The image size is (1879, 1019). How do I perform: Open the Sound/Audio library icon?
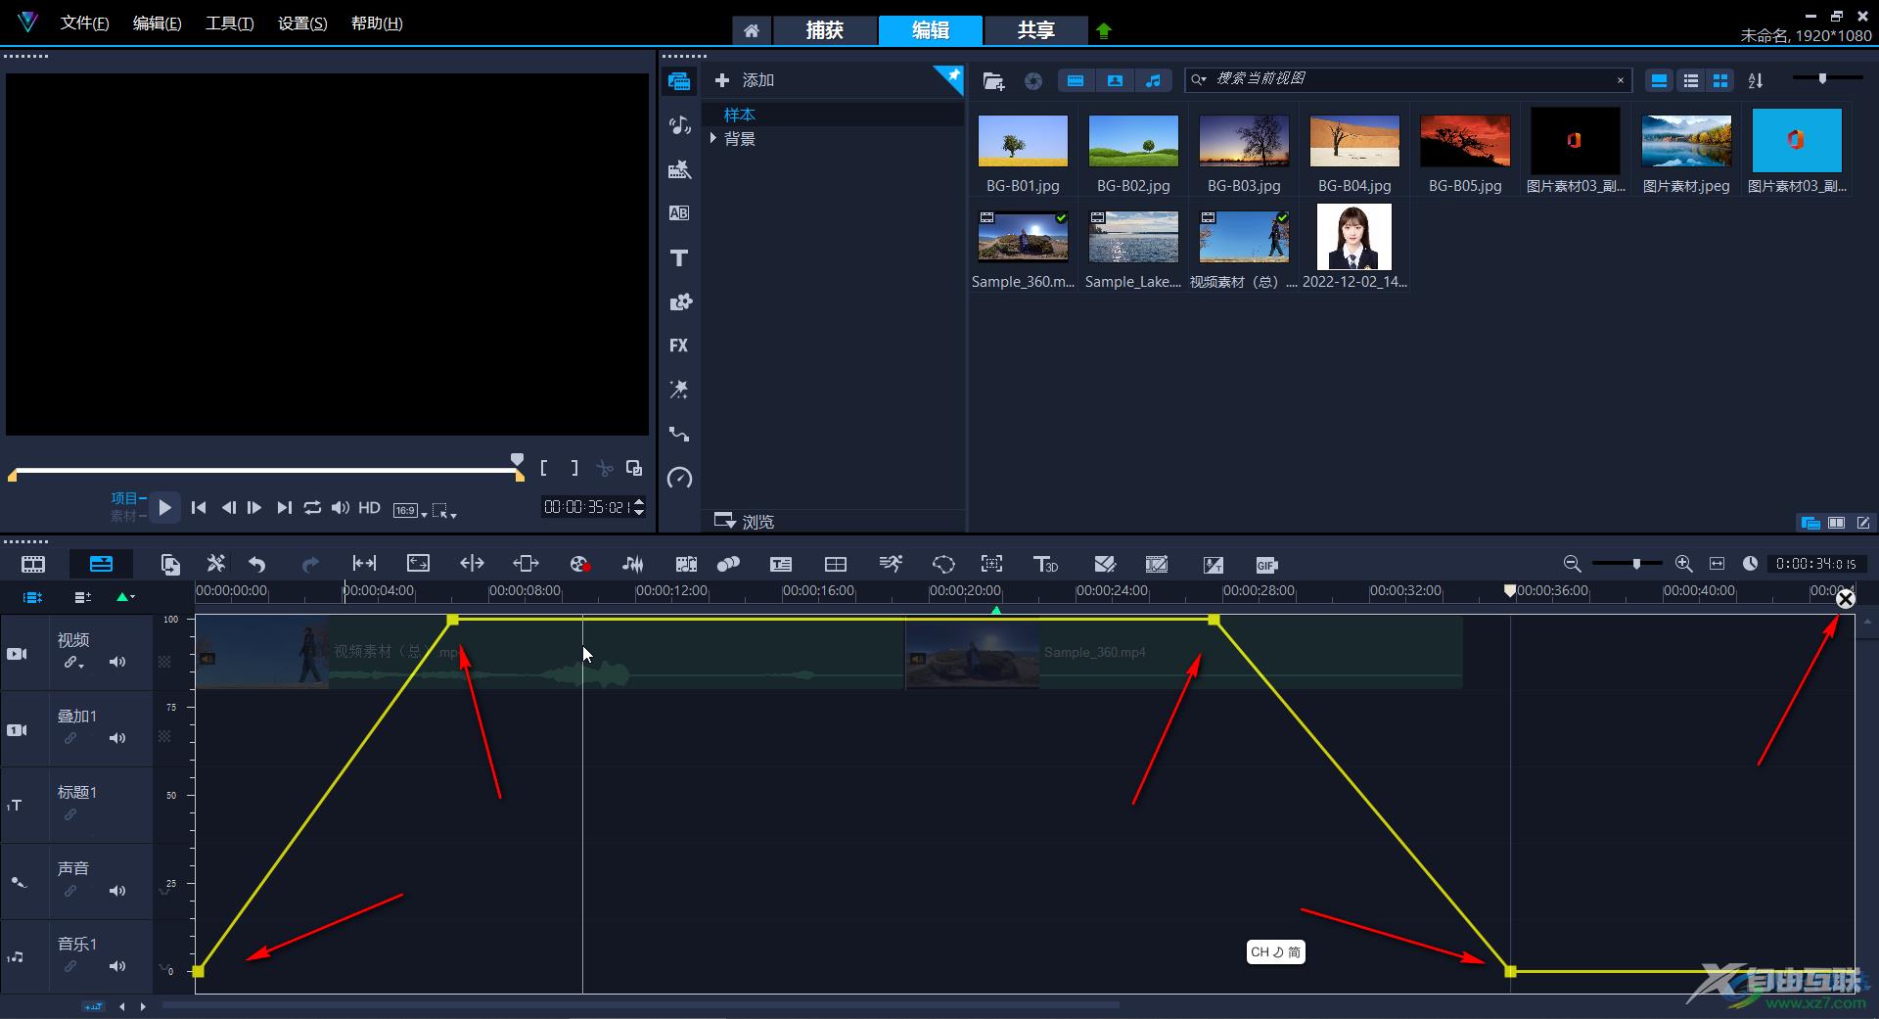679,125
